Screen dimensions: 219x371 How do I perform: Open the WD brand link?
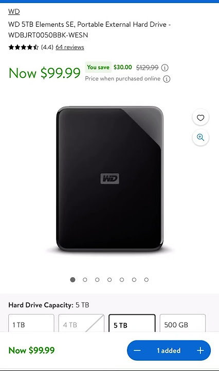point(14,11)
